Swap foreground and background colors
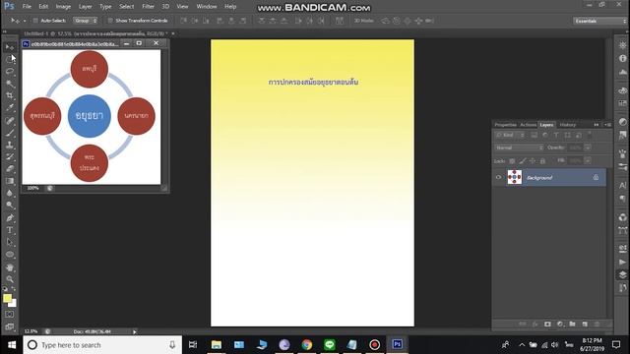The width and height of the screenshot is (630, 354). pyautogui.click(x=13, y=288)
